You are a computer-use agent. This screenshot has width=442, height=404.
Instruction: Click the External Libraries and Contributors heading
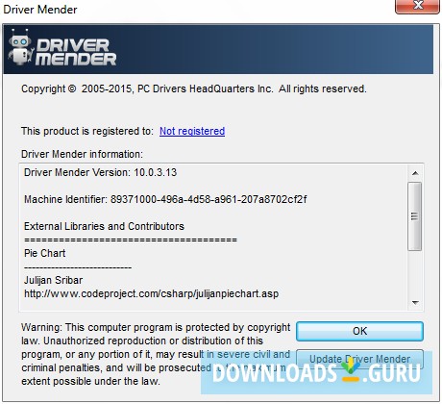point(104,226)
